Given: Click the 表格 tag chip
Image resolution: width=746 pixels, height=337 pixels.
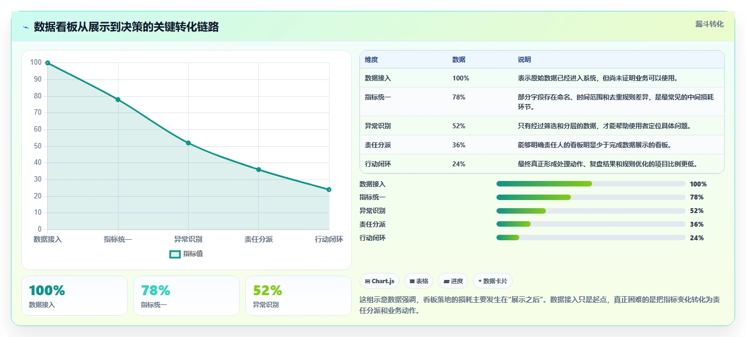Looking at the screenshot, I should point(419,281).
